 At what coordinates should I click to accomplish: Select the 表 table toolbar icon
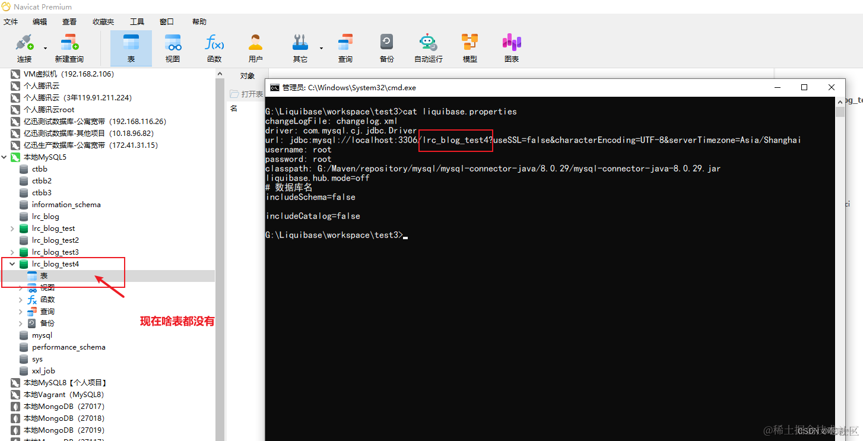pyautogui.click(x=131, y=47)
